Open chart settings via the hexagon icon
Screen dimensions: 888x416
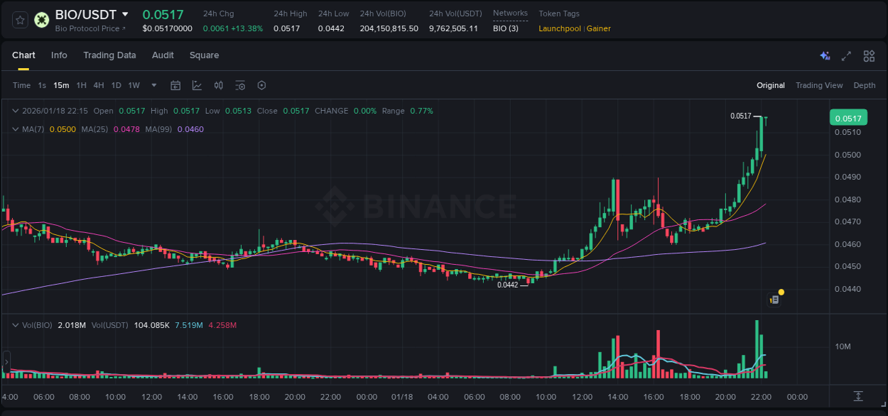tap(261, 85)
